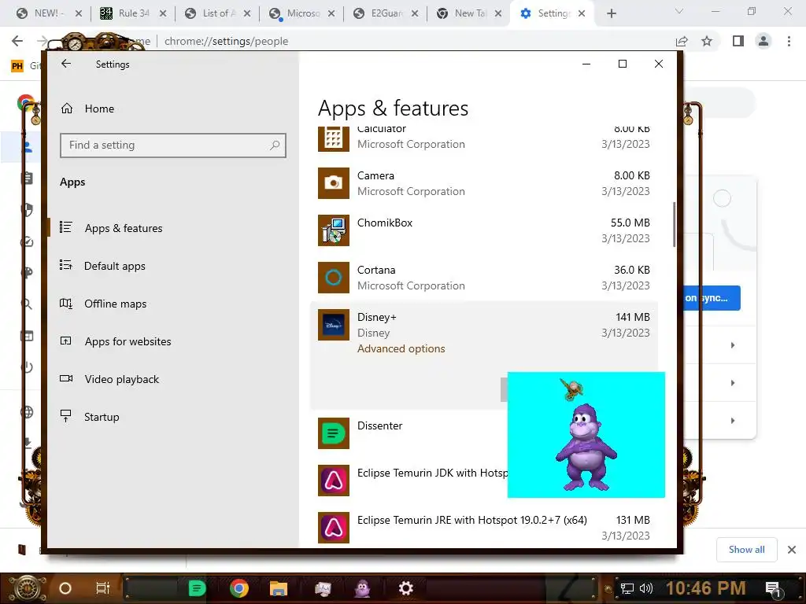
Task: Open the steampunk Start button
Action: point(27,588)
